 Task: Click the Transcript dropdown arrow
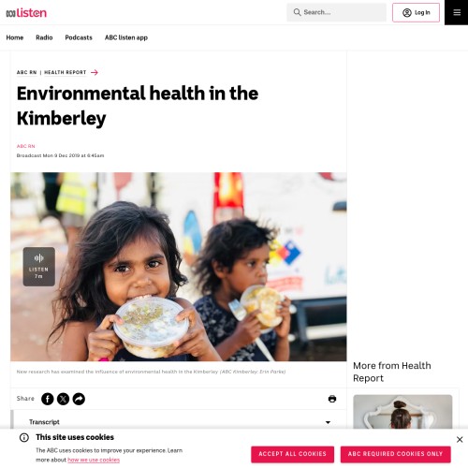pyautogui.click(x=328, y=422)
